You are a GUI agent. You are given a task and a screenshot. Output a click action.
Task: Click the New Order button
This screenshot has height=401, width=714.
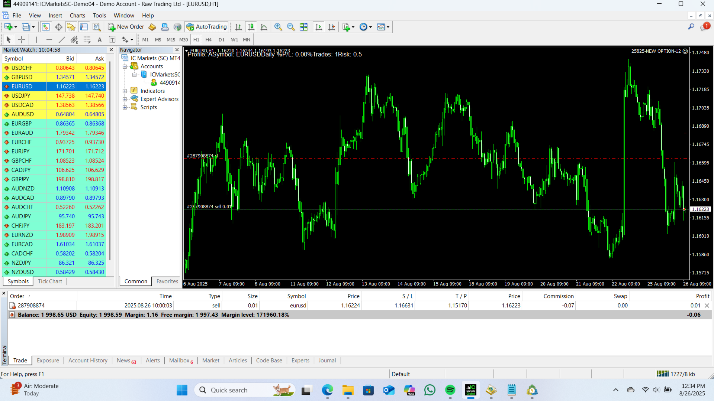[x=126, y=27]
